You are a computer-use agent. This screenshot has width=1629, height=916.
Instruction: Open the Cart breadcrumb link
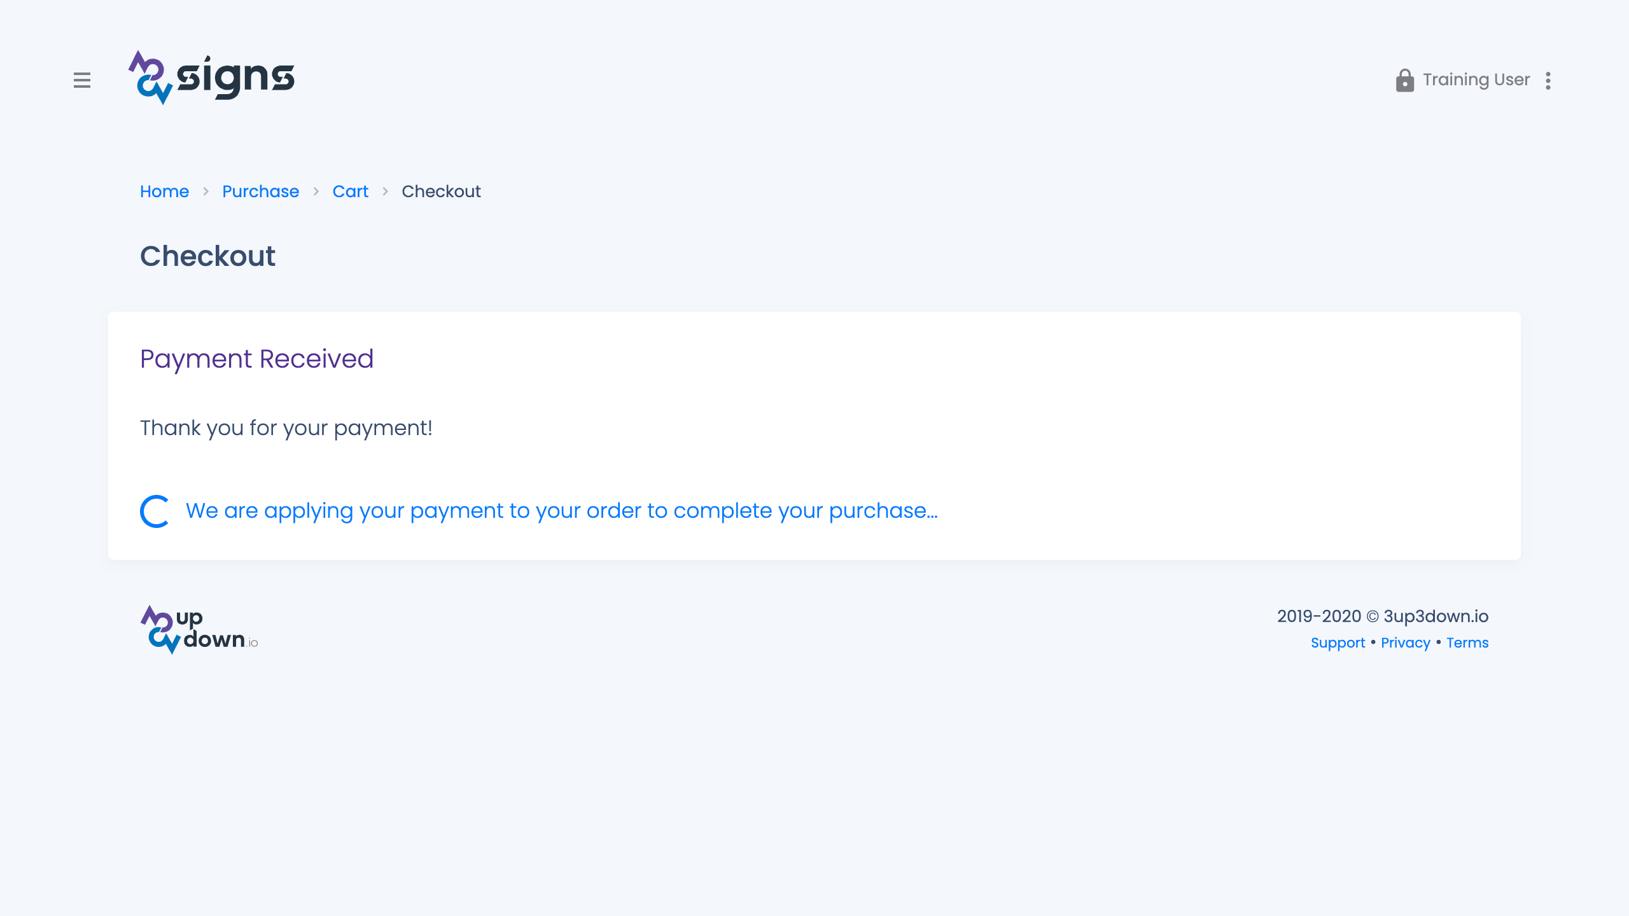[351, 191]
